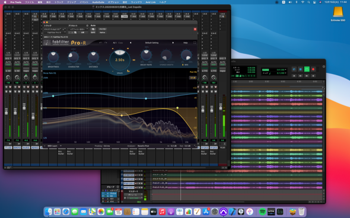The width and height of the screenshot is (350, 218).
Task: Click the green play button in transport
Action: (x=307, y=69)
